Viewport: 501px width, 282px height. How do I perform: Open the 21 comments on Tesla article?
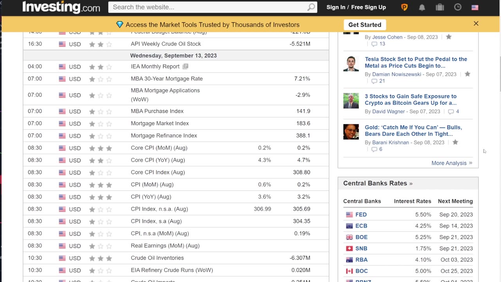pyautogui.click(x=378, y=81)
